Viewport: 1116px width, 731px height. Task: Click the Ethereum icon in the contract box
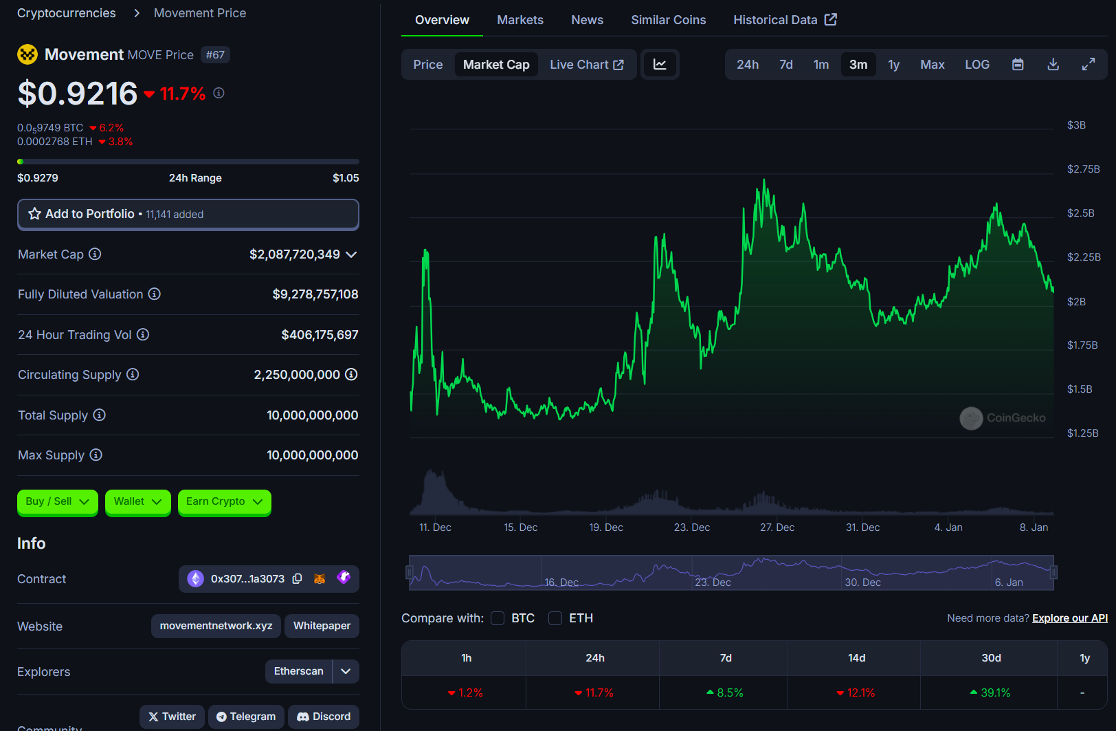click(196, 579)
